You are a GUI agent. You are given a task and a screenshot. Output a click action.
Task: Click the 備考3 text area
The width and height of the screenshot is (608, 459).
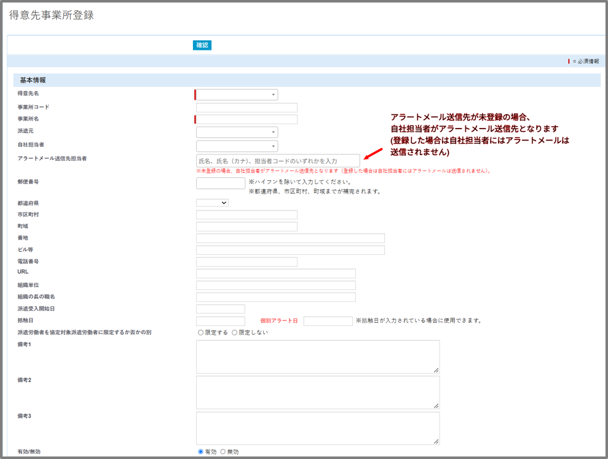(x=318, y=428)
